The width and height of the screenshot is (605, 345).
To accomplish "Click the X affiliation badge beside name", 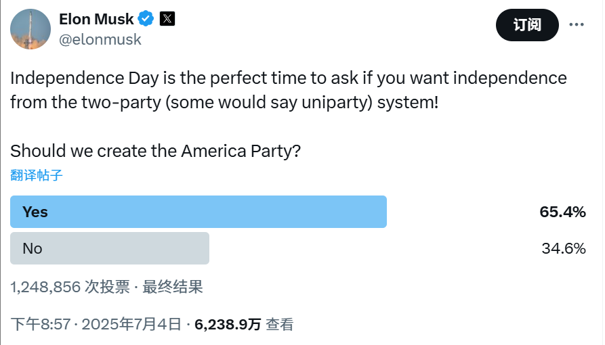I will (x=167, y=19).
